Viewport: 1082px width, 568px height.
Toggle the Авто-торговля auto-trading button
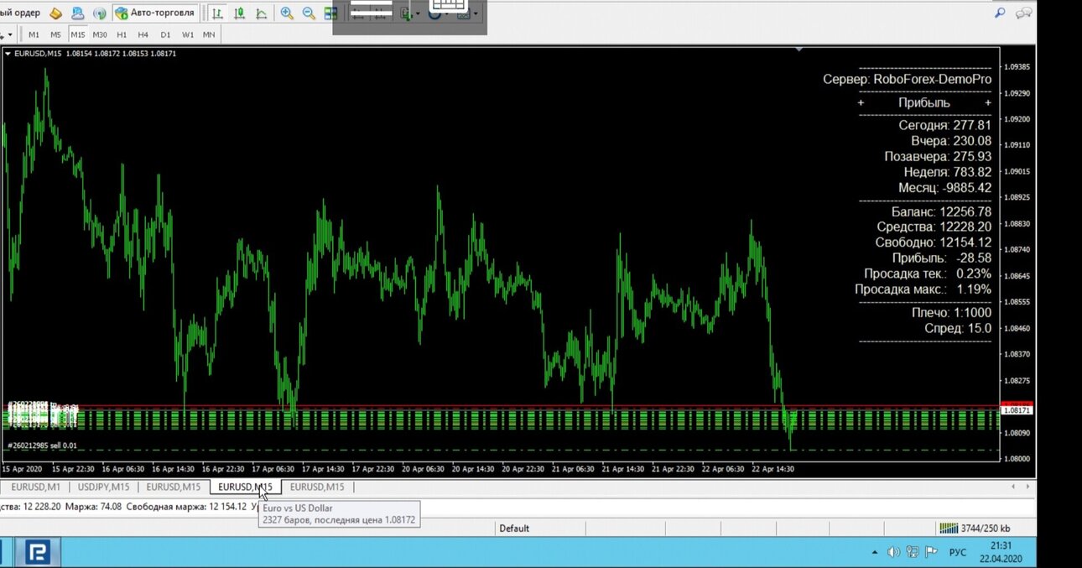tap(156, 13)
